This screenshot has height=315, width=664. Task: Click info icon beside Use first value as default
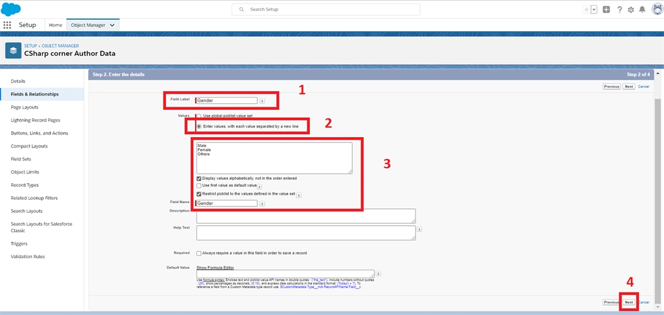tap(259, 186)
